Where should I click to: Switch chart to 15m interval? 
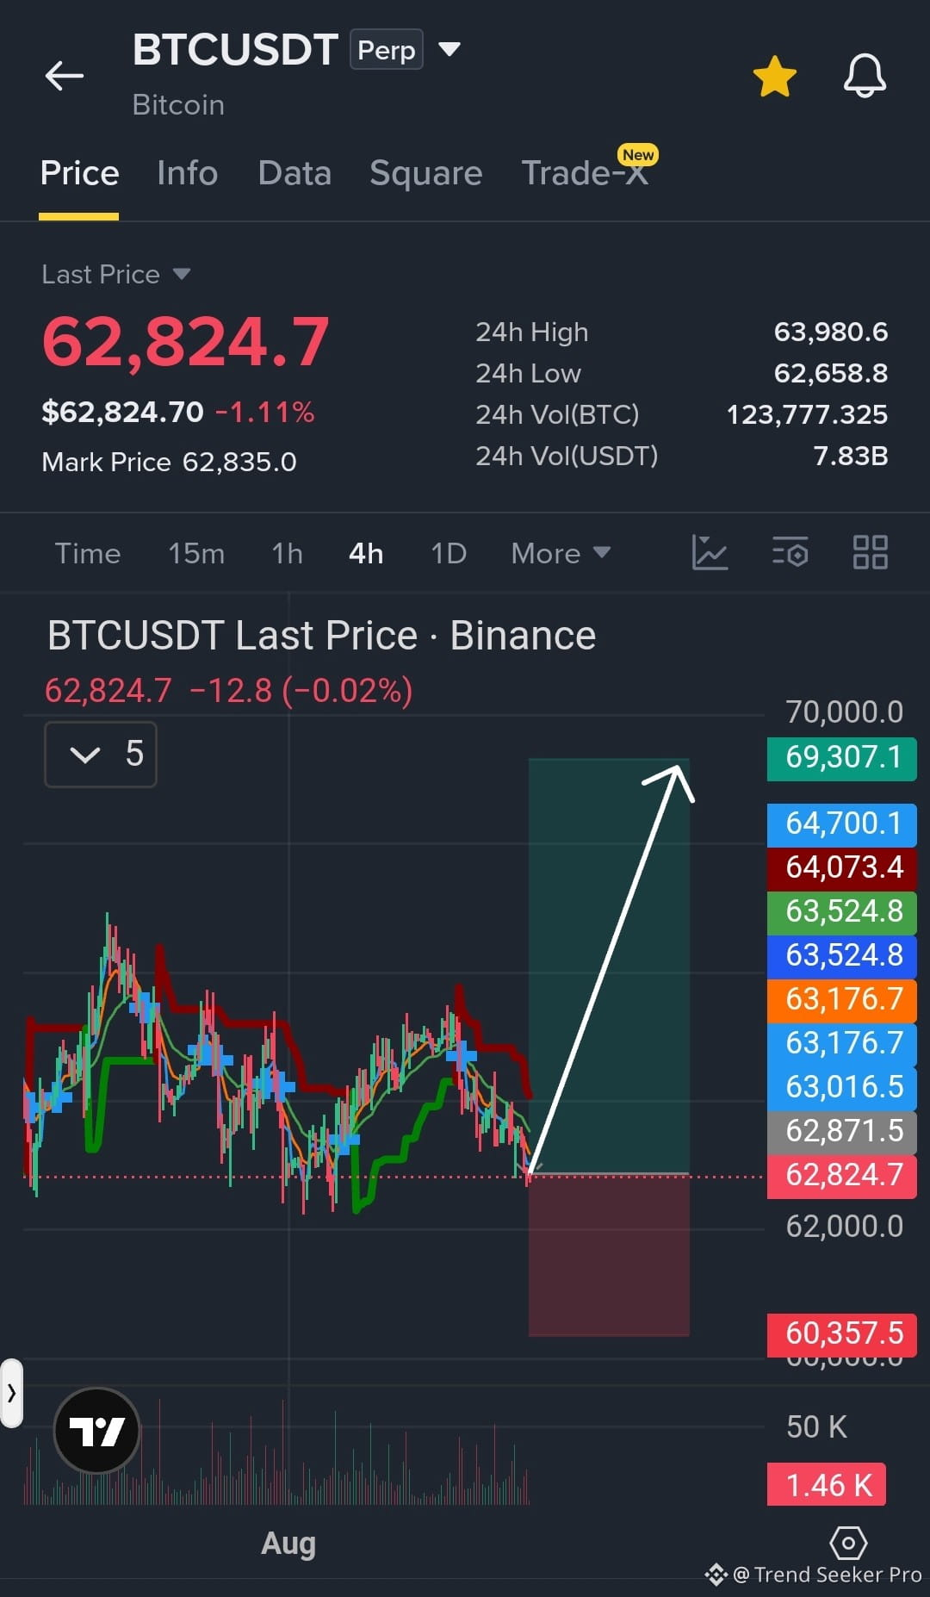coord(196,553)
